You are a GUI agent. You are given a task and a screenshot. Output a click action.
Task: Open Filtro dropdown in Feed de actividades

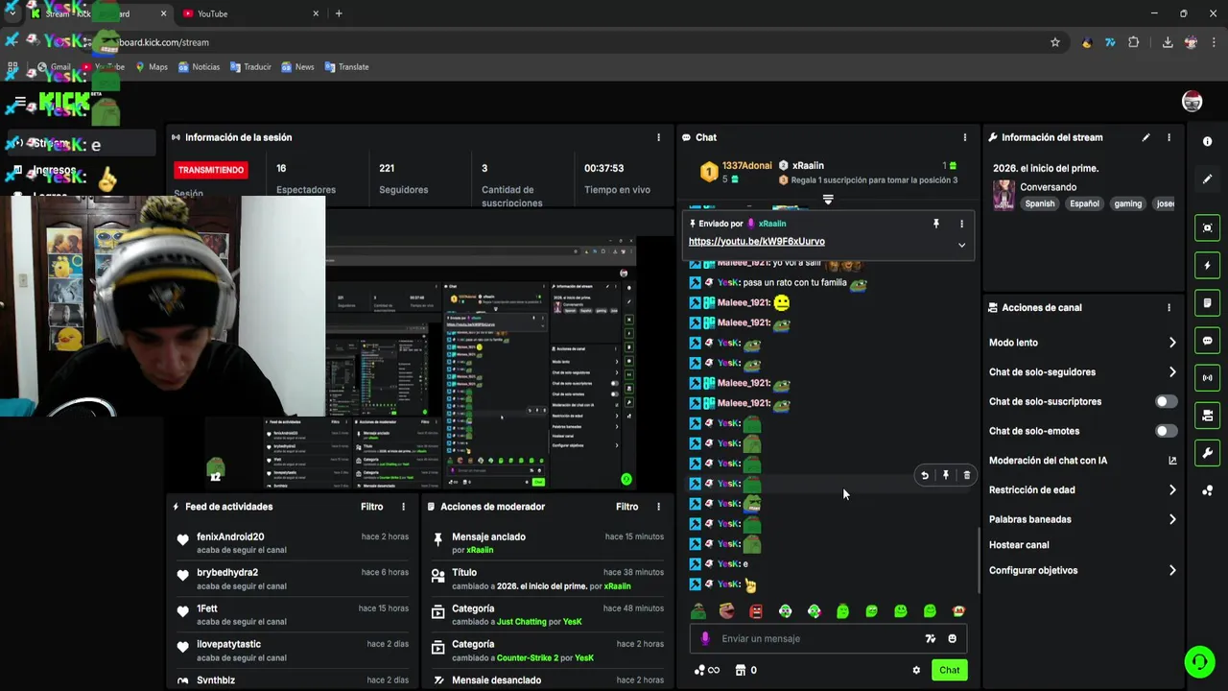pos(372,507)
